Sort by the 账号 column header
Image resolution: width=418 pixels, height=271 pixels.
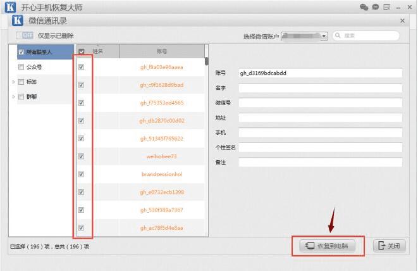pos(162,51)
